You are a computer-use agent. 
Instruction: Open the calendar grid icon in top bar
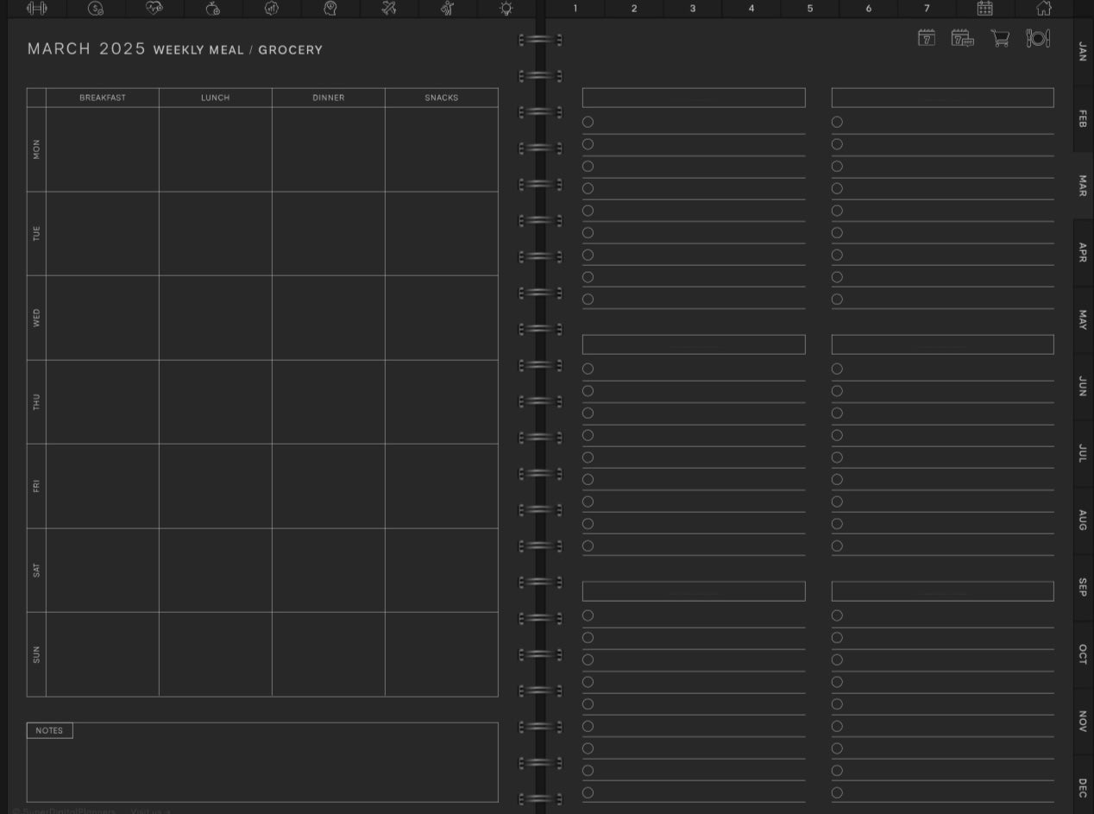(x=984, y=9)
